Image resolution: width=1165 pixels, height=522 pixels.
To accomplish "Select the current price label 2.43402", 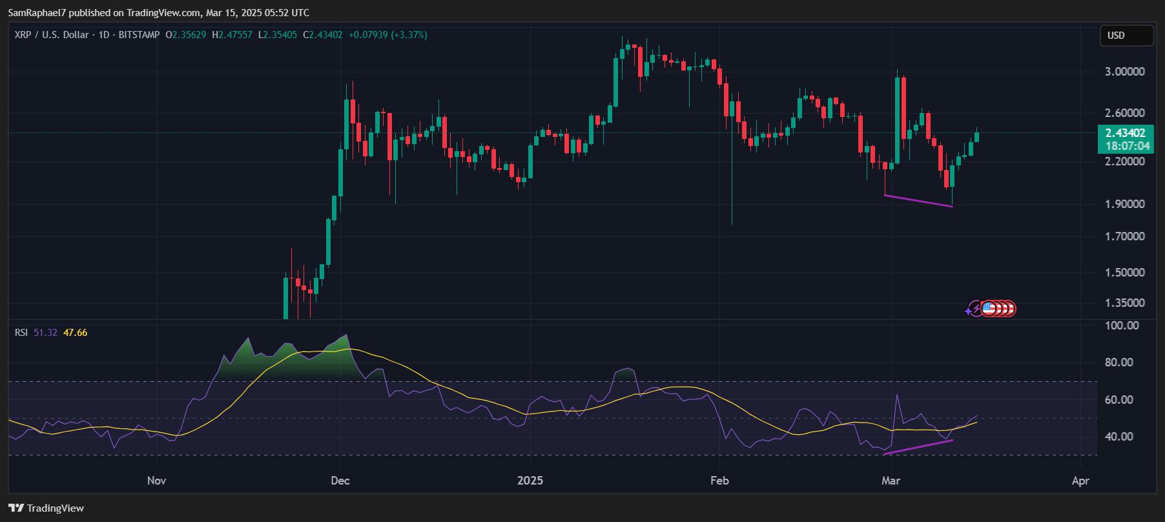I will pyautogui.click(x=1126, y=133).
